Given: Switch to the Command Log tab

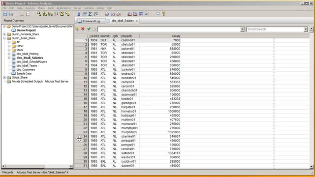Looking at the screenshot, I should tap(89, 21).
